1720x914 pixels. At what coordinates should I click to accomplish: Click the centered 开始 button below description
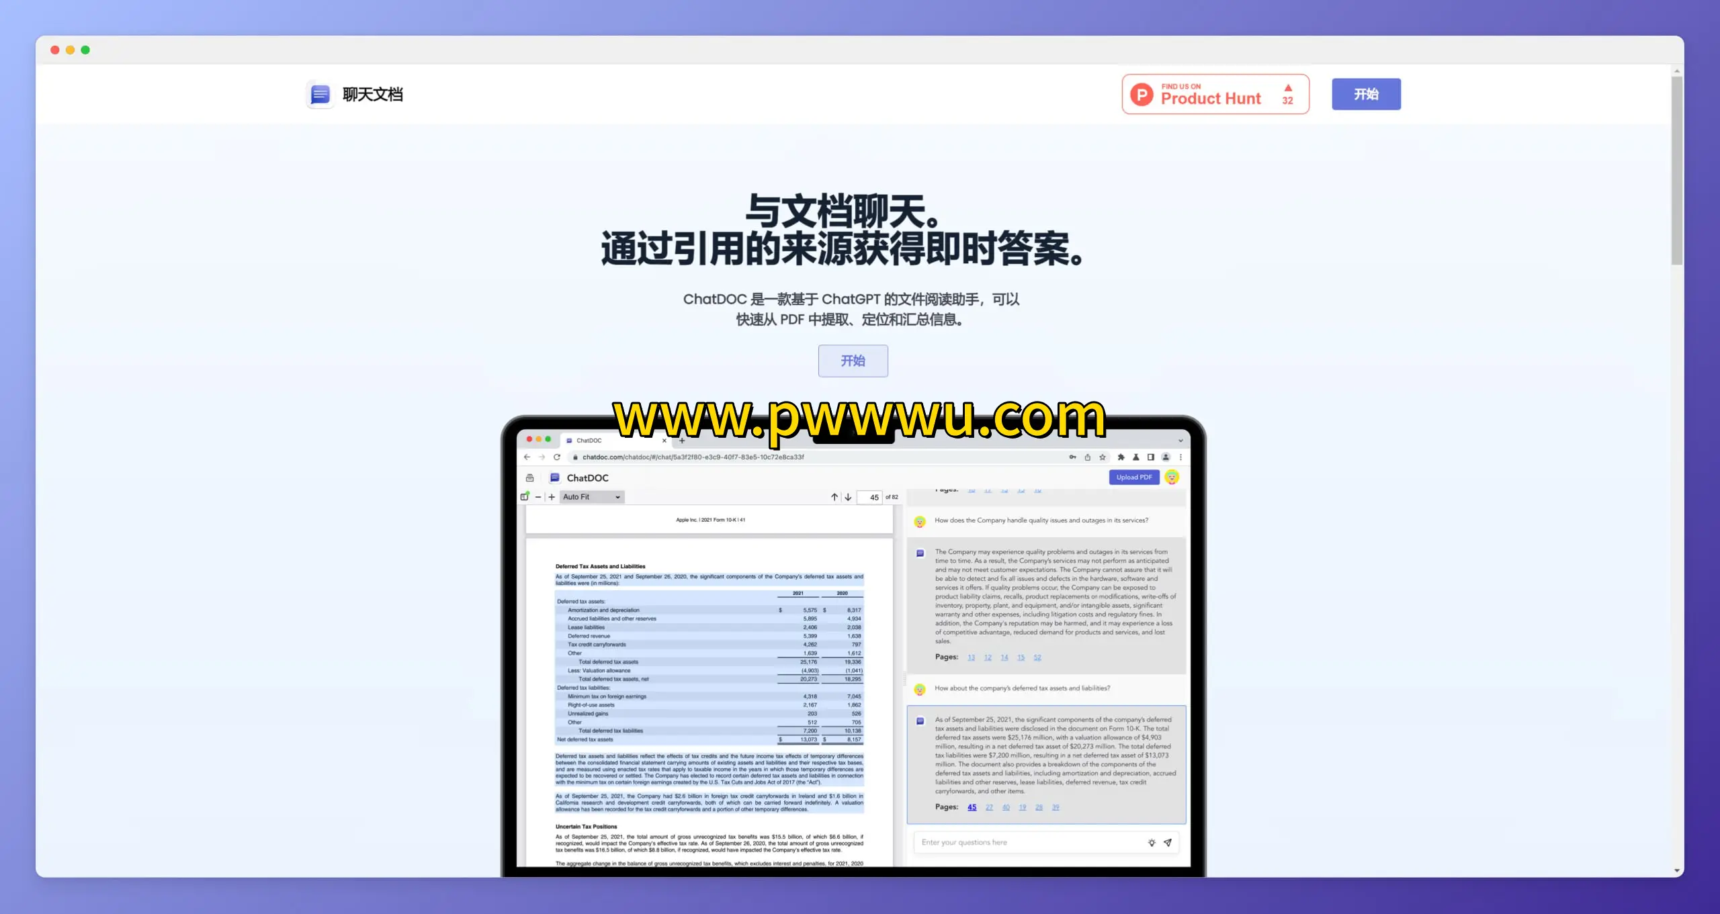[853, 361]
